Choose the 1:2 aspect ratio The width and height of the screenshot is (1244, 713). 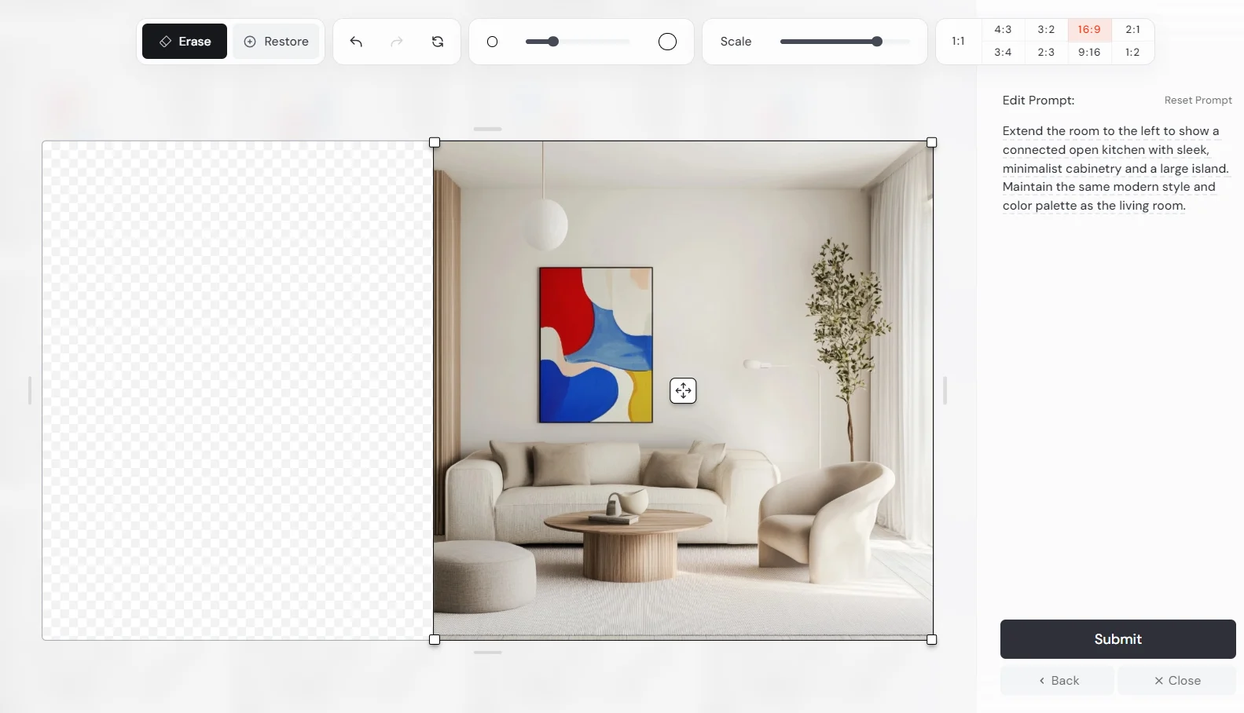1132,53
